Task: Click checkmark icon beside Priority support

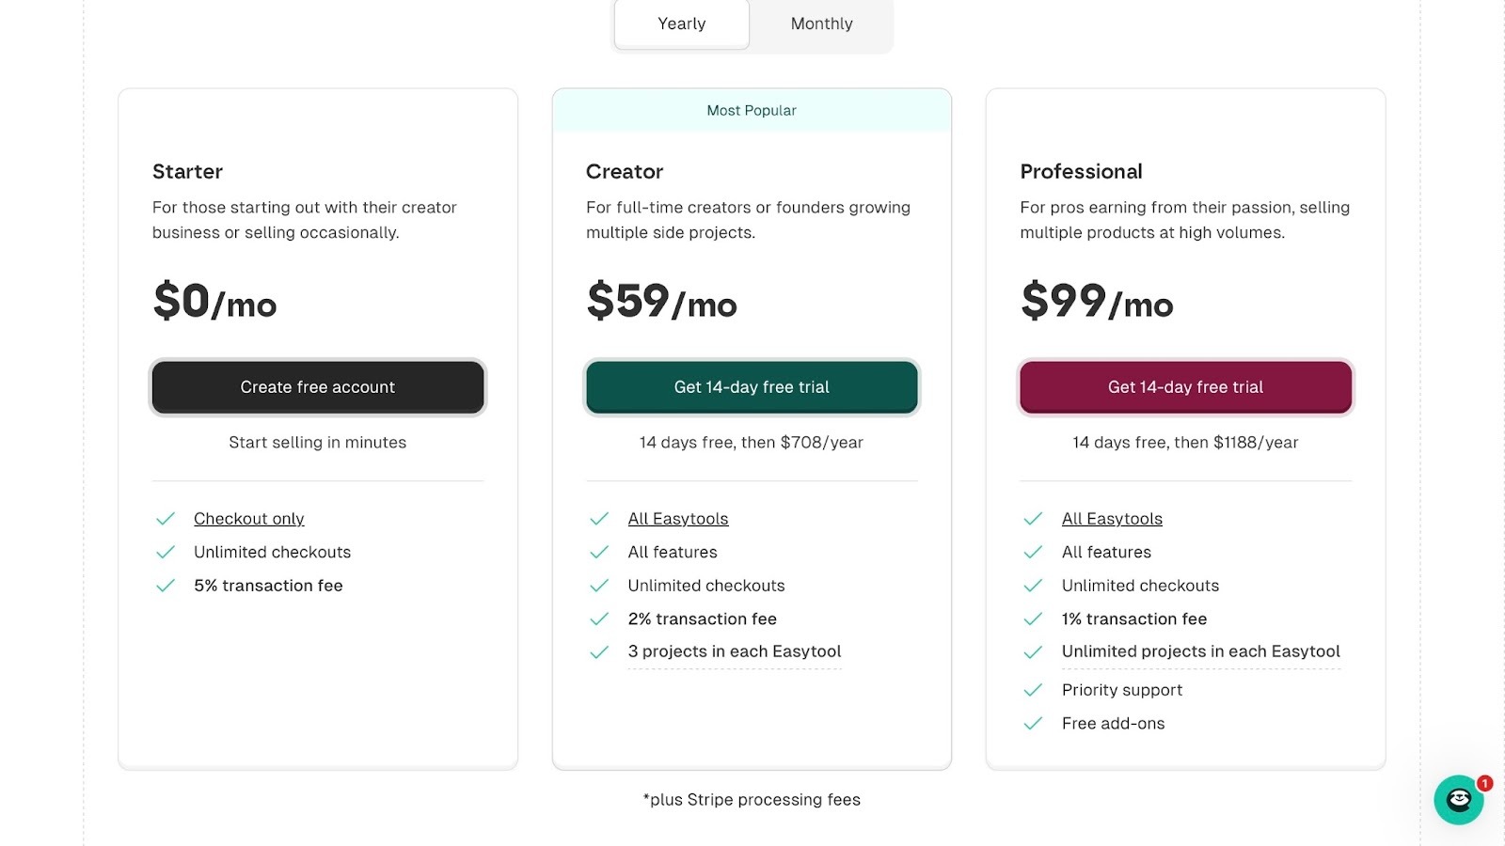Action: (x=1033, y=690)
